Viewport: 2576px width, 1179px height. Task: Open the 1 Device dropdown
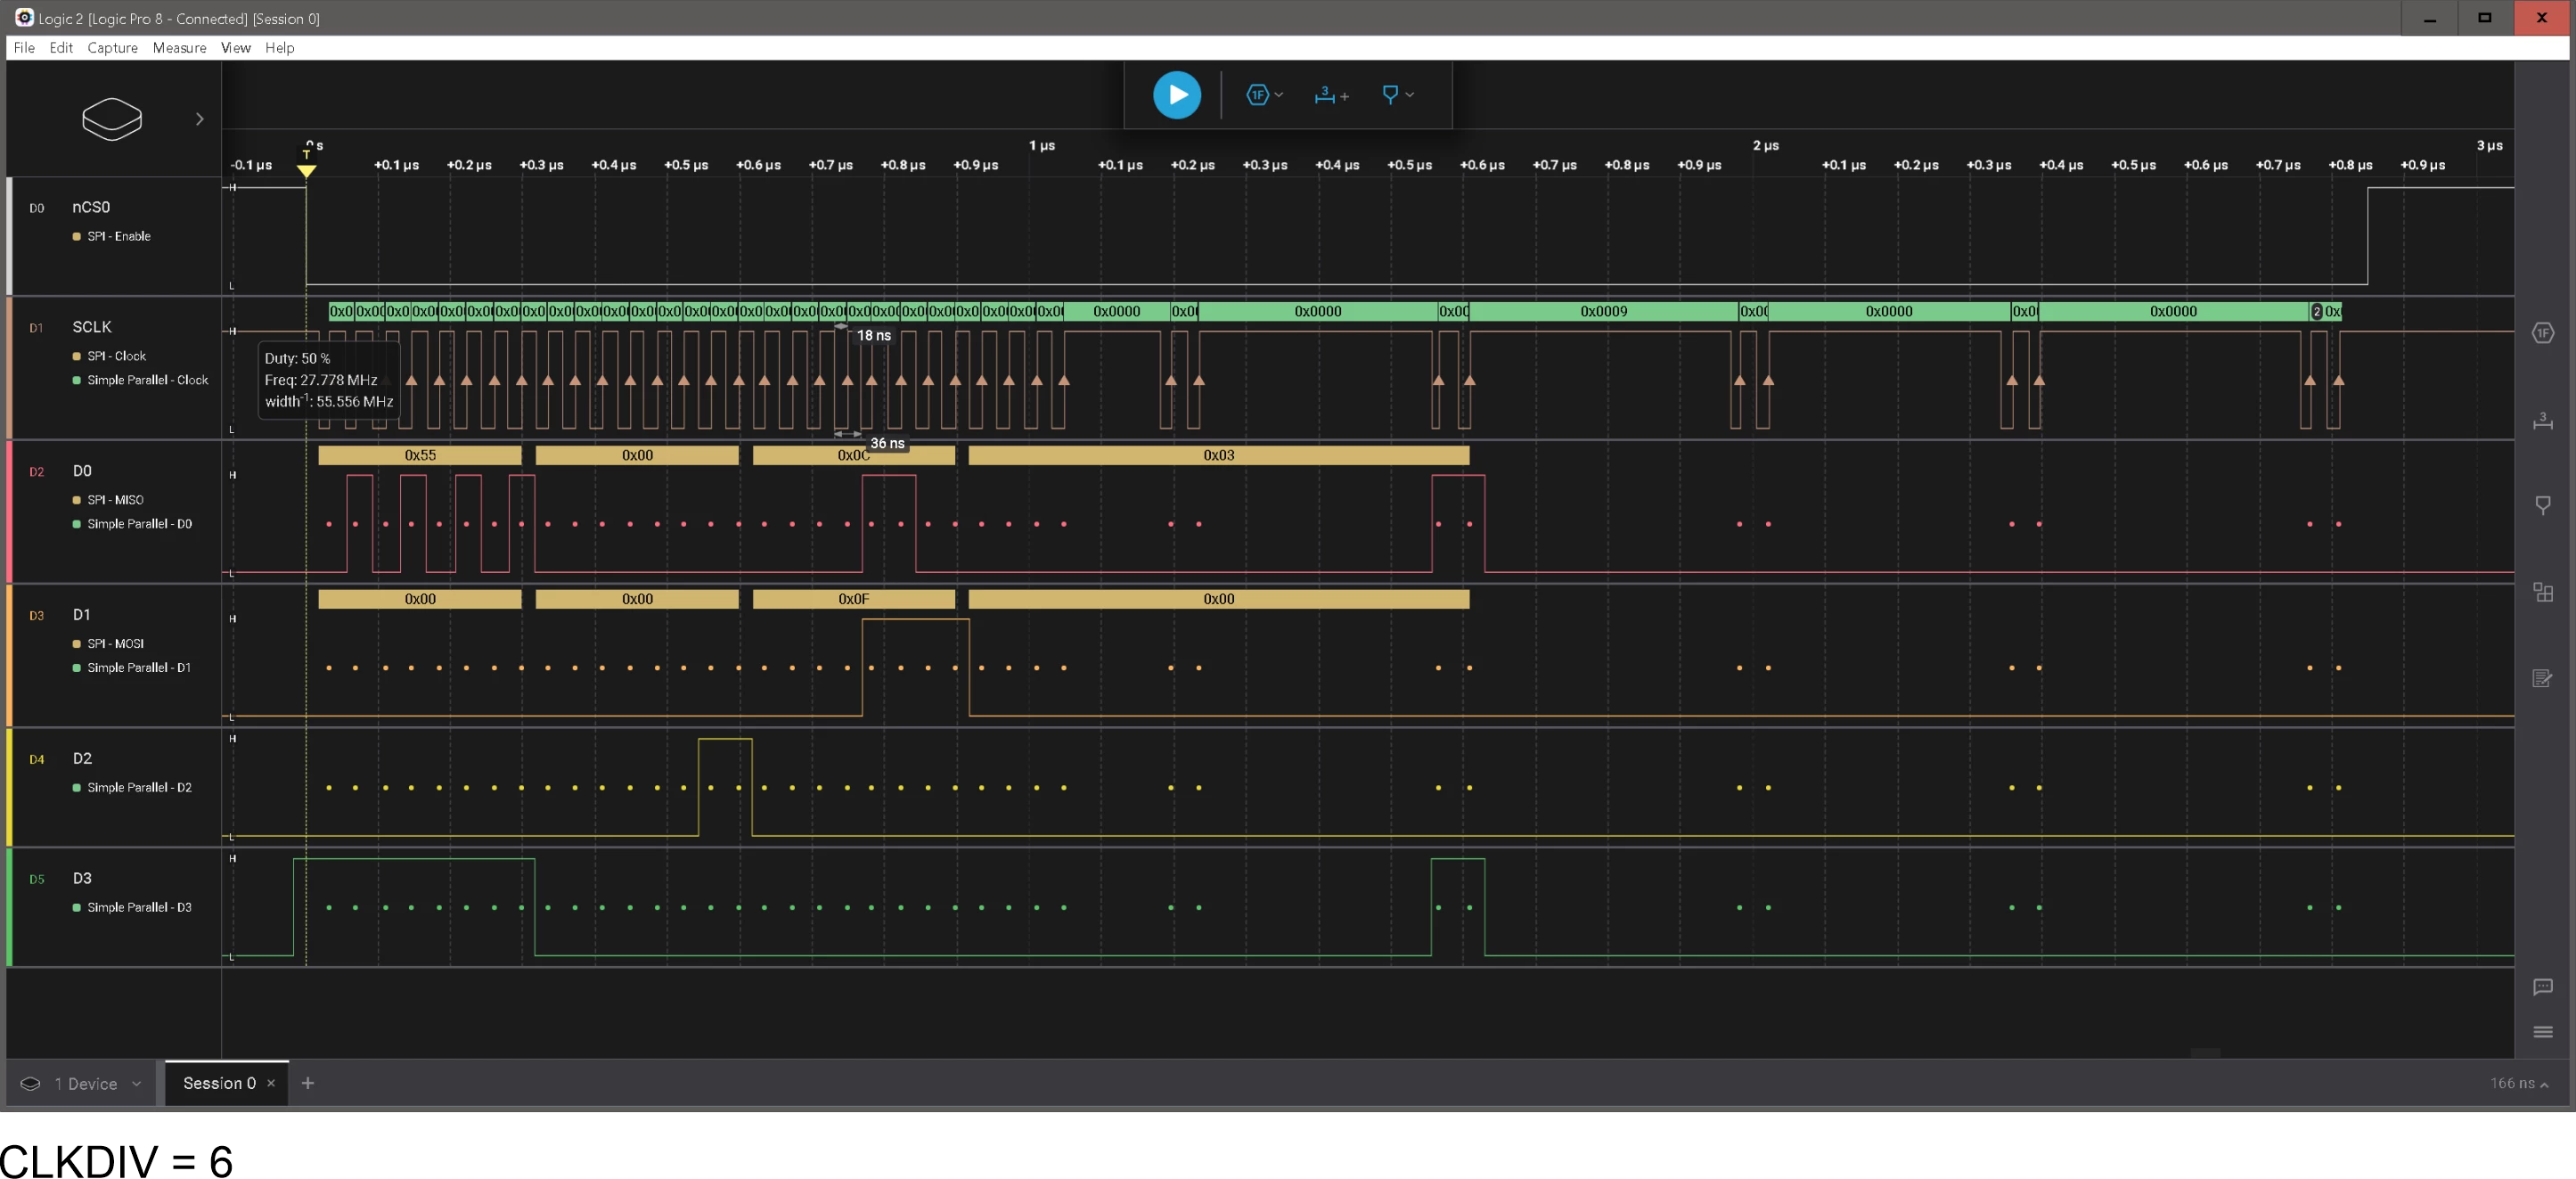[x=137, y=1084]
